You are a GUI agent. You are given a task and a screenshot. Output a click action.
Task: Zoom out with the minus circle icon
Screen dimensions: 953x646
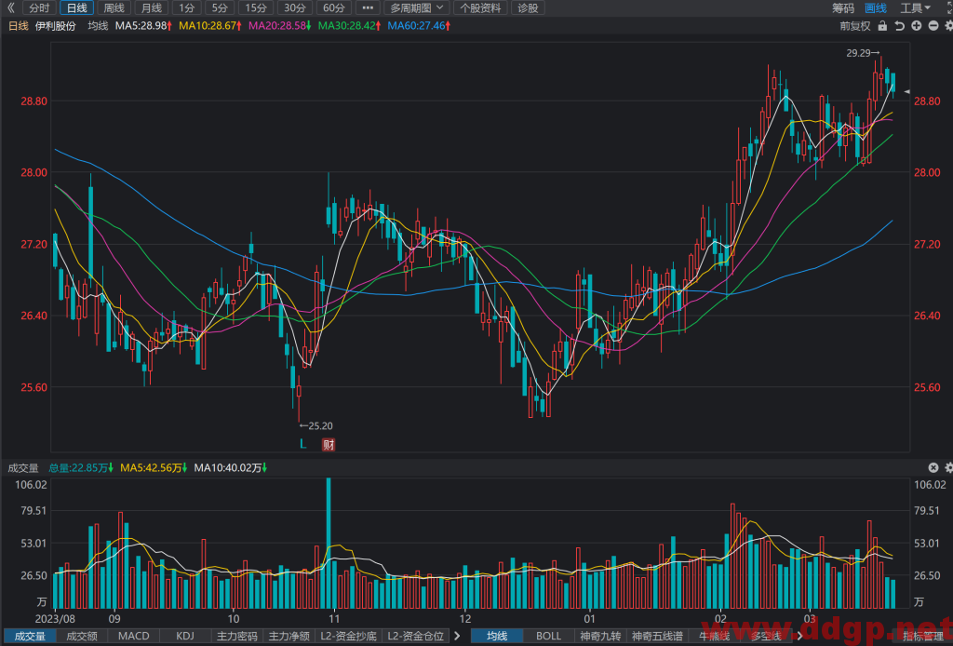[x=933, y=25]
